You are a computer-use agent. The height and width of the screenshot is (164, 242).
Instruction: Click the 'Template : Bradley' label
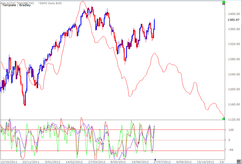click(x=16, y=5)
